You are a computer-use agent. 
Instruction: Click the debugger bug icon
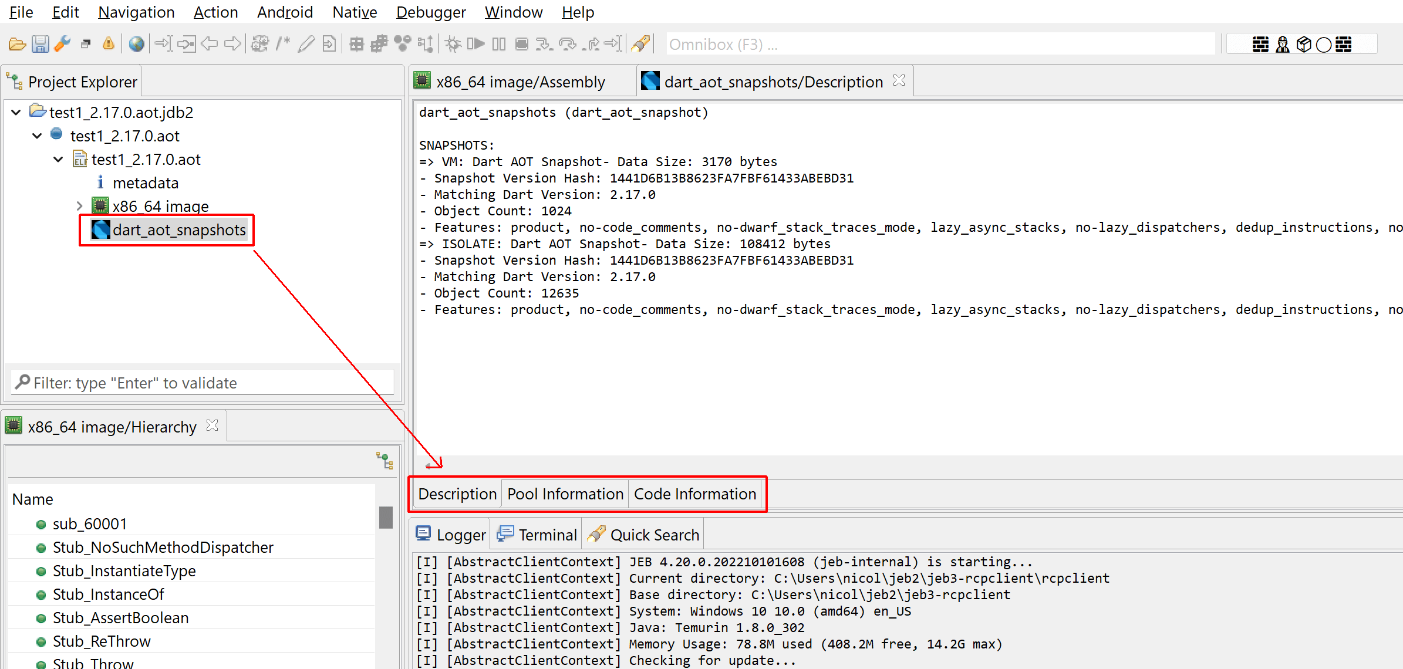(x=453, y=44)
